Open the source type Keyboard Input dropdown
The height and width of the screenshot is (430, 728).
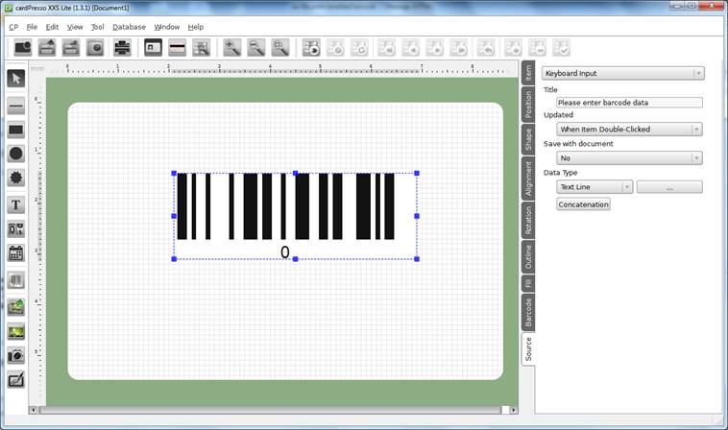[622, 73]
